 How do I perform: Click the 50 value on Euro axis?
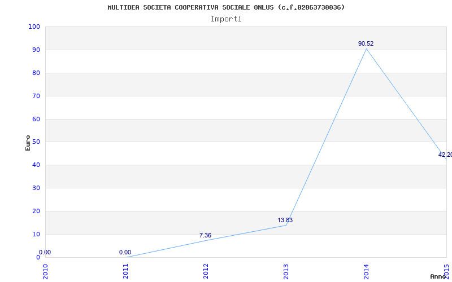pos(36,142)
